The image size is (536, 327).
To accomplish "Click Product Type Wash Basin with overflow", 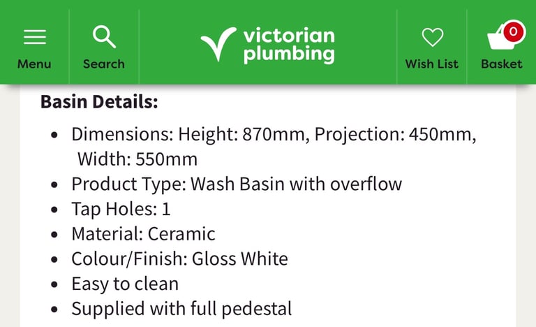I will (x=237, y=184).
